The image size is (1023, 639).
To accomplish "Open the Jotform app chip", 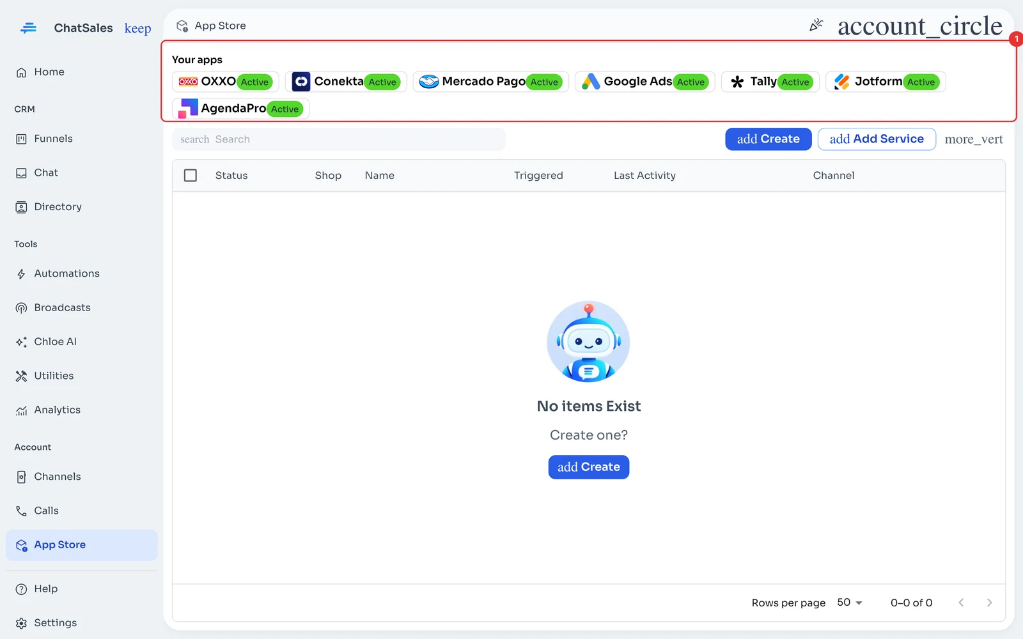I will (x=886, y=82).
